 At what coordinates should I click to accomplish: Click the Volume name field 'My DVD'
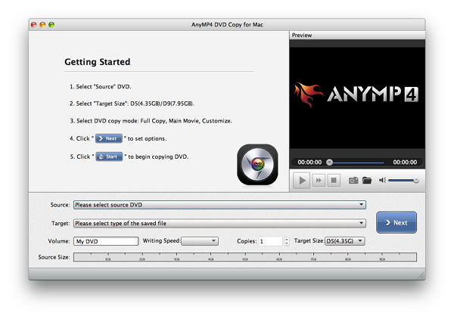[x=106, y=241]
